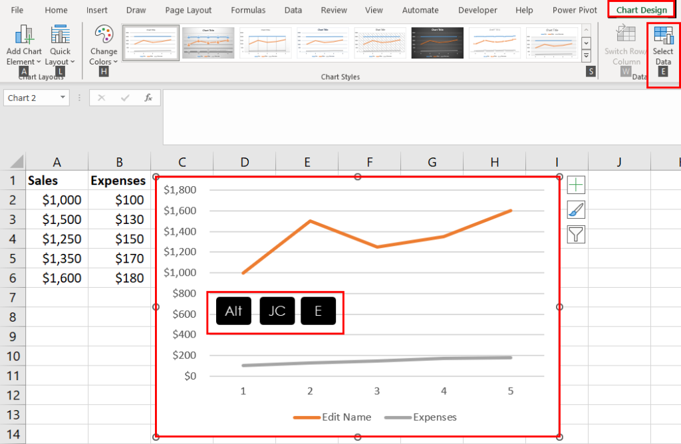Select cell containing $1,500
The image size is (681, 444).
click(57, 219)
